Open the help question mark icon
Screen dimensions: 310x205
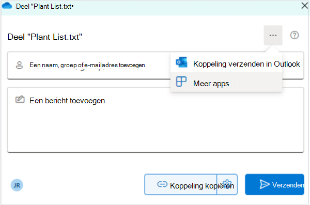[x=295, y=36]
